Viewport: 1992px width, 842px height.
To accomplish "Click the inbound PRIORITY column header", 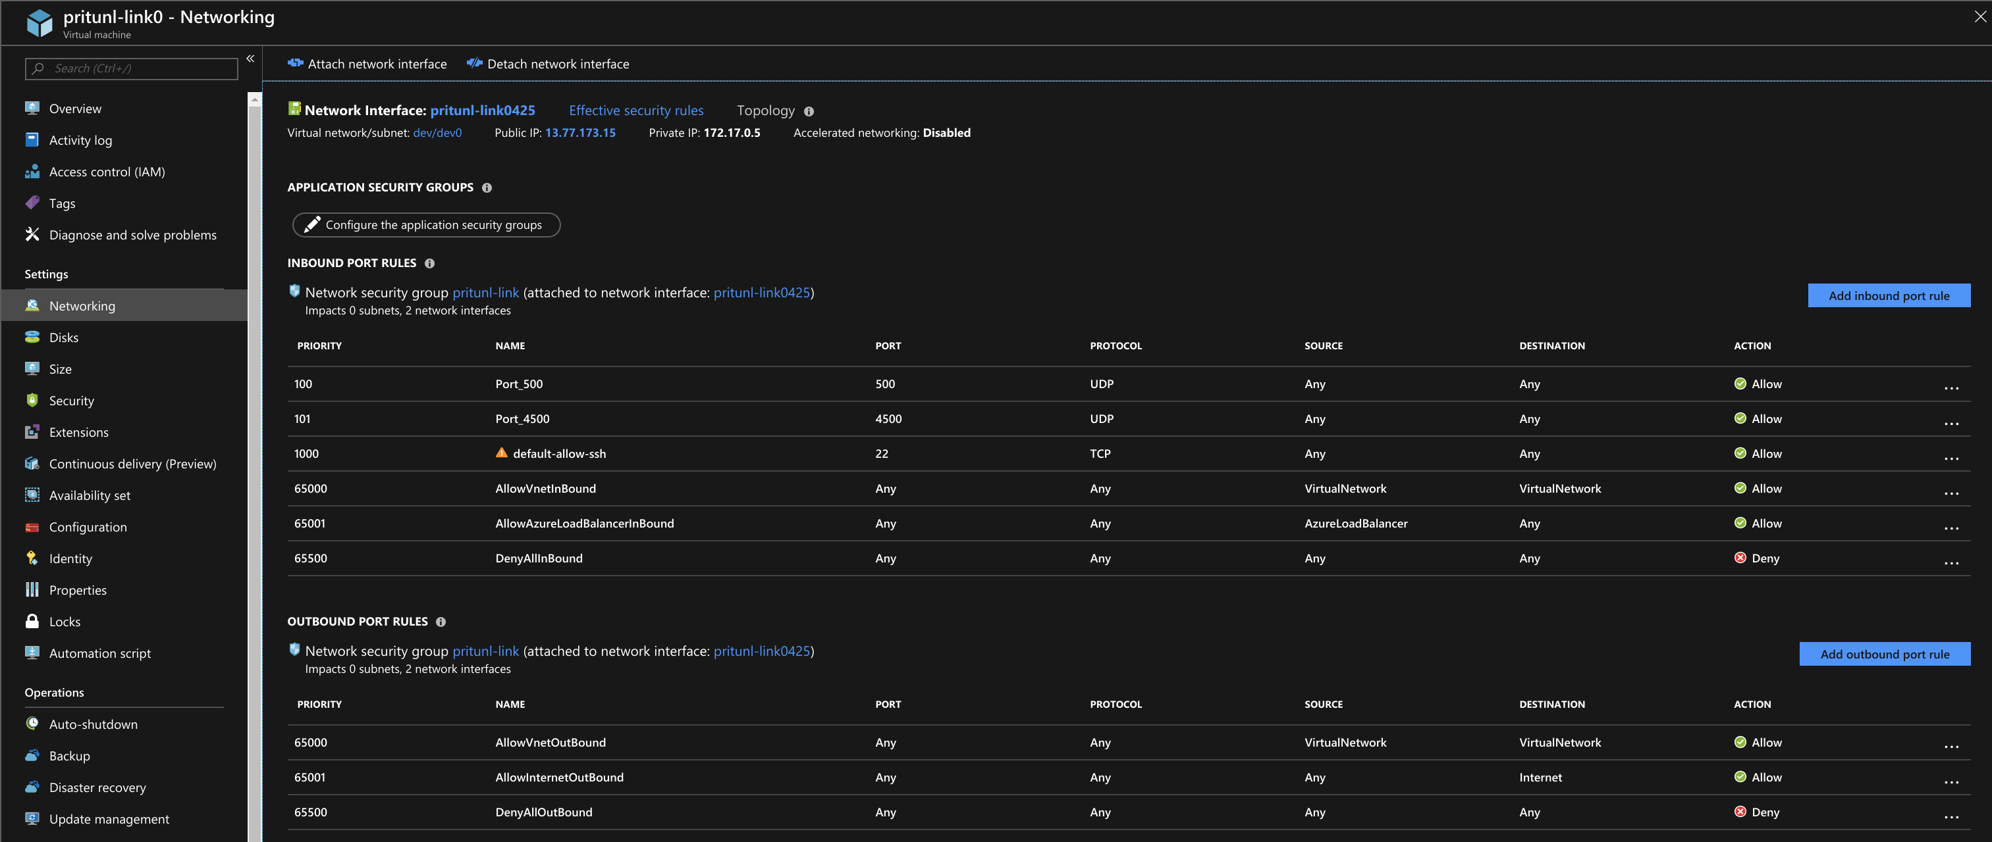I will click(x=319, y=346).
